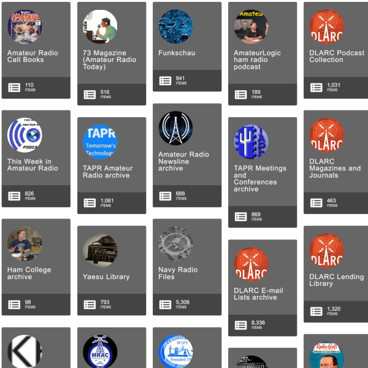
Task: Open This Week in Amateur Radio logo
Action: (x=25, y=136)
